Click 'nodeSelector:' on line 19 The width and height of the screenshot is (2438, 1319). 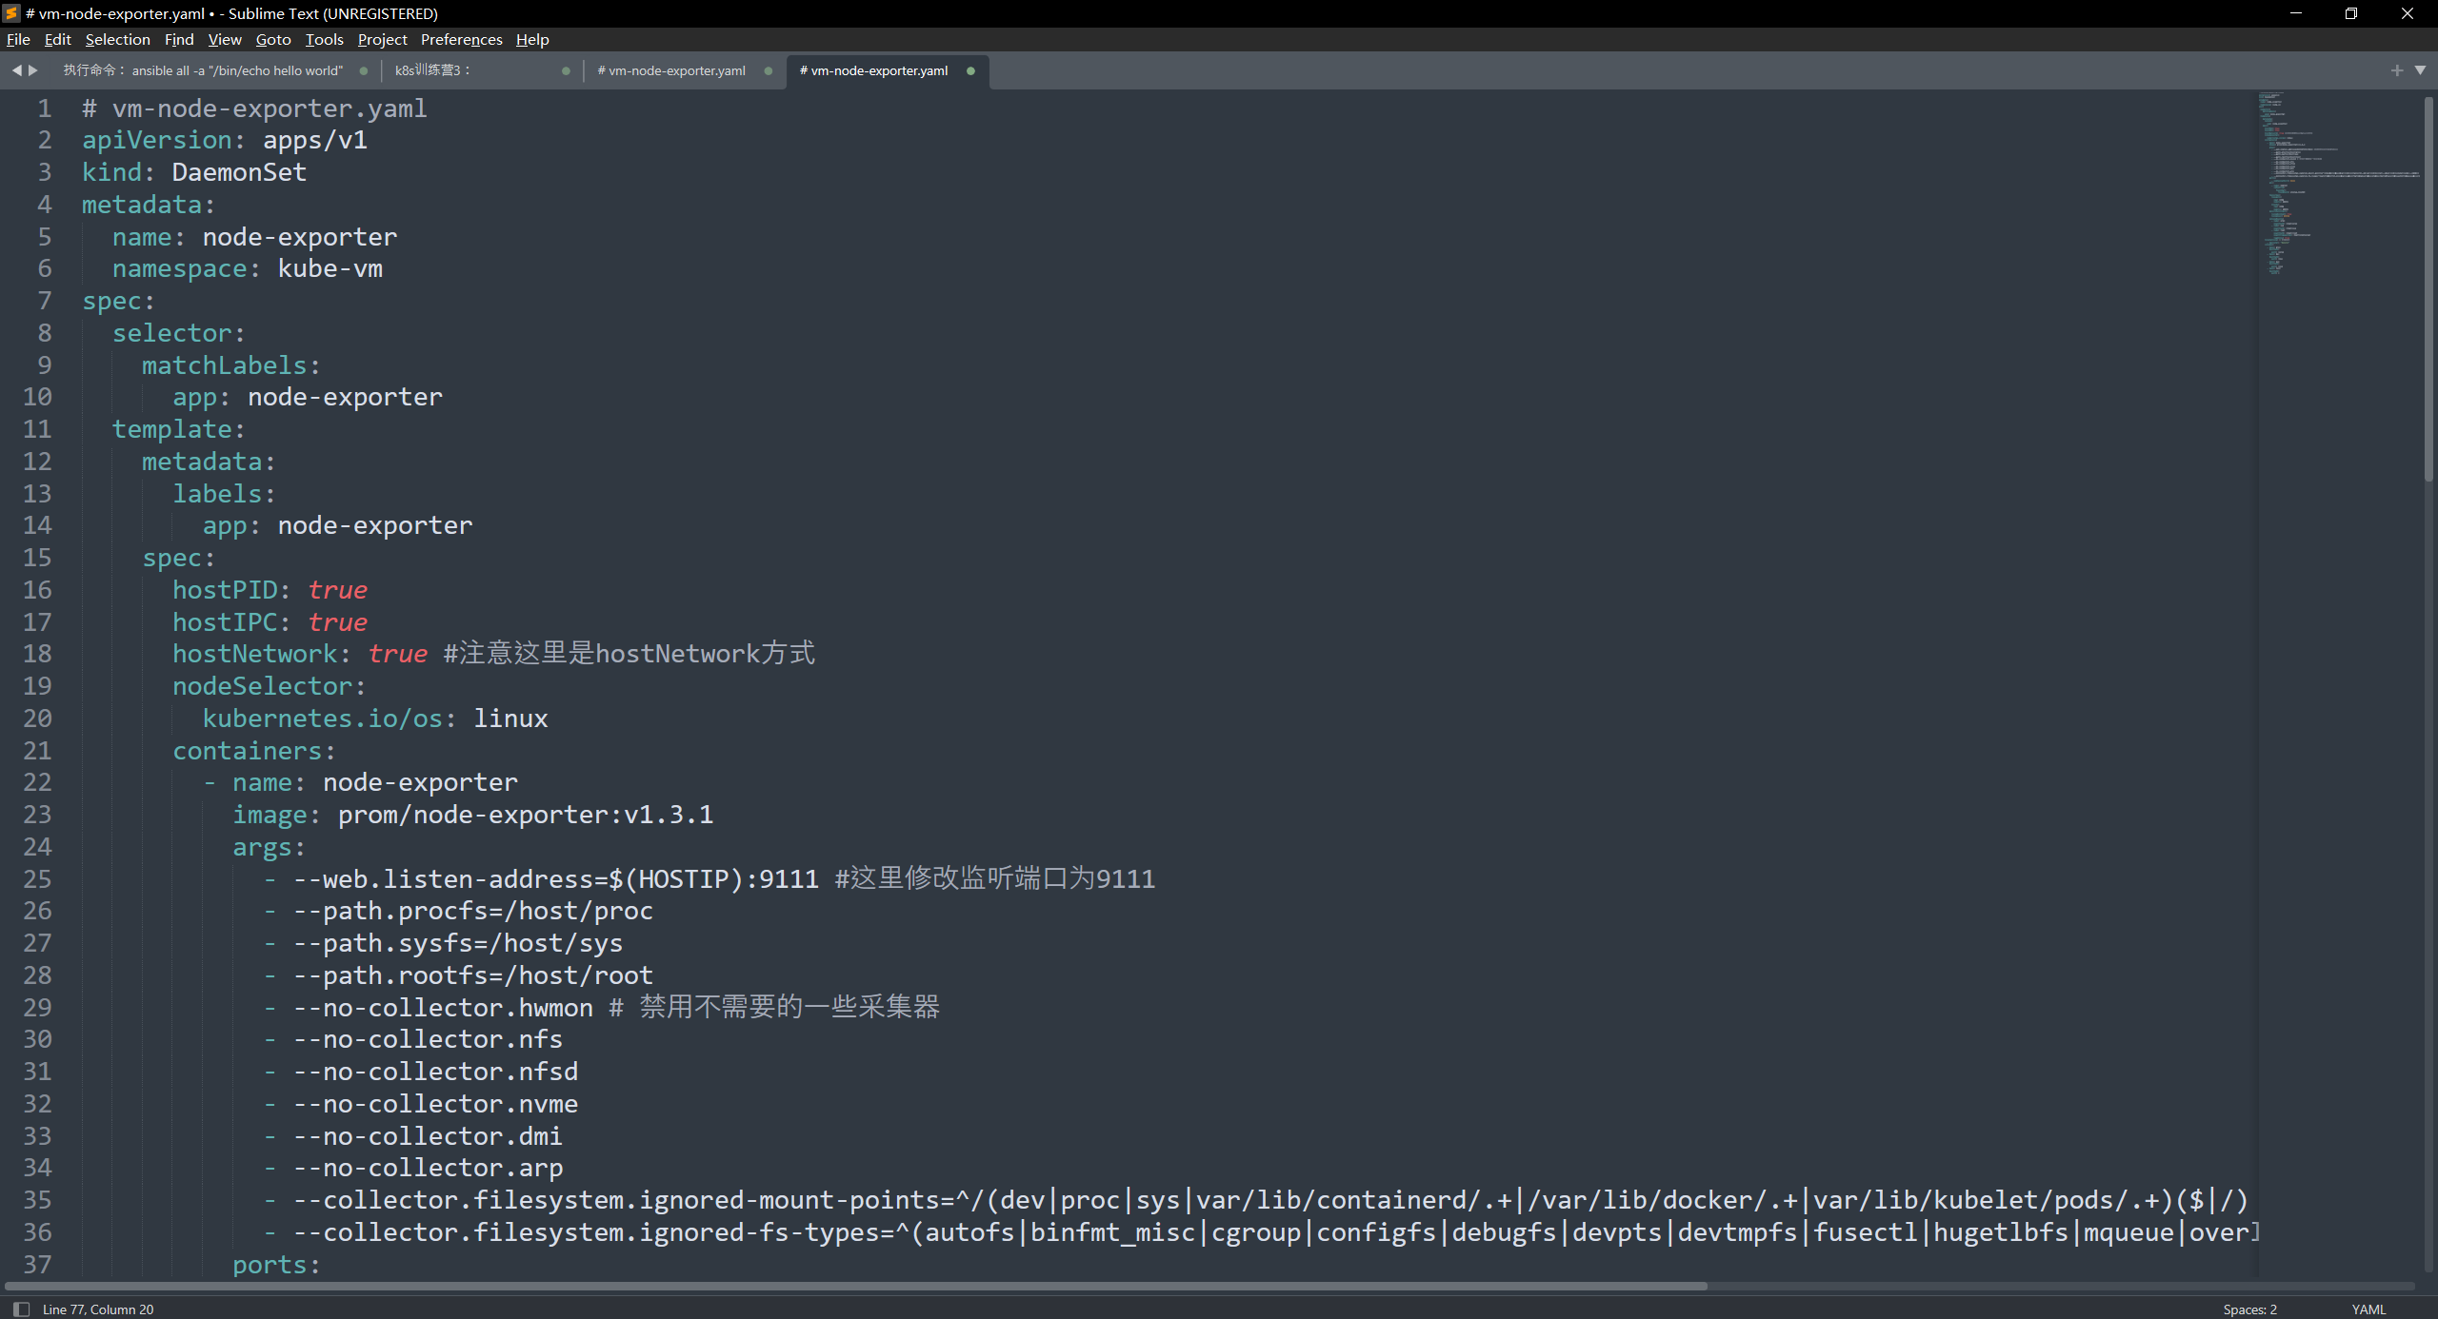point(269,686)
